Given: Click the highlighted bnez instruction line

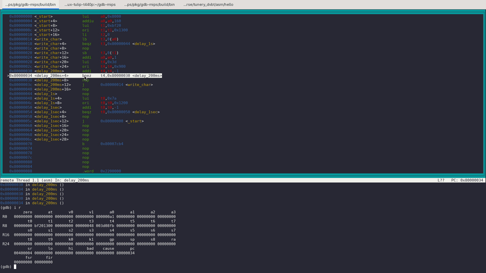Looking at the screenshot, I should [86, 76].
